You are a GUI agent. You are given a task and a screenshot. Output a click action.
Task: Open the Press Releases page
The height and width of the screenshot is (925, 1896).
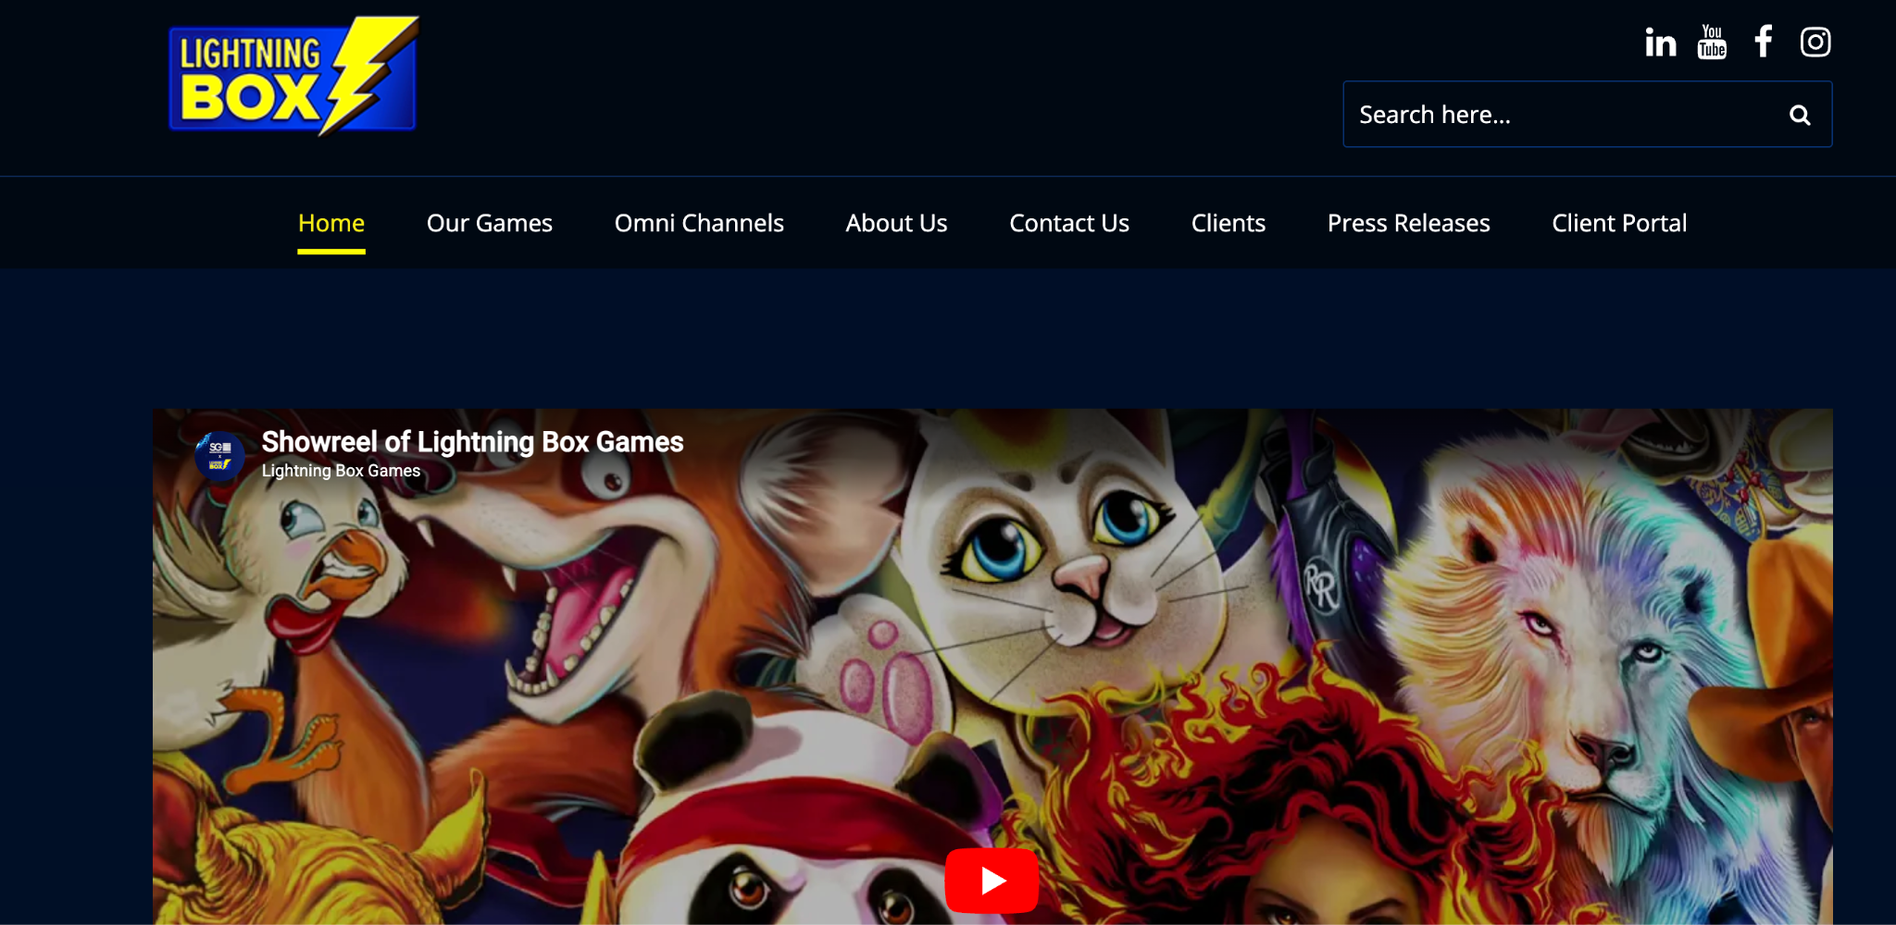(1409, 223)
